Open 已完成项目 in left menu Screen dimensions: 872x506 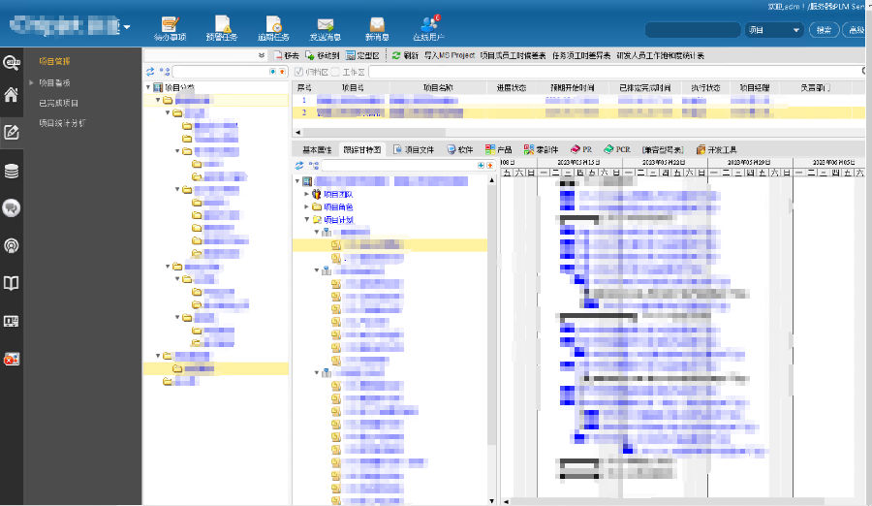pyautogui.click(x=59, y=103)
